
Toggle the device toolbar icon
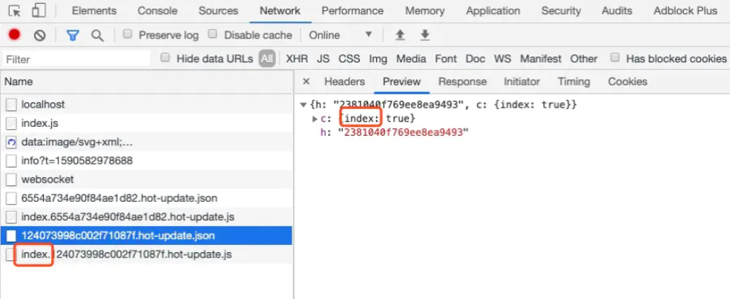coord(39,10)
